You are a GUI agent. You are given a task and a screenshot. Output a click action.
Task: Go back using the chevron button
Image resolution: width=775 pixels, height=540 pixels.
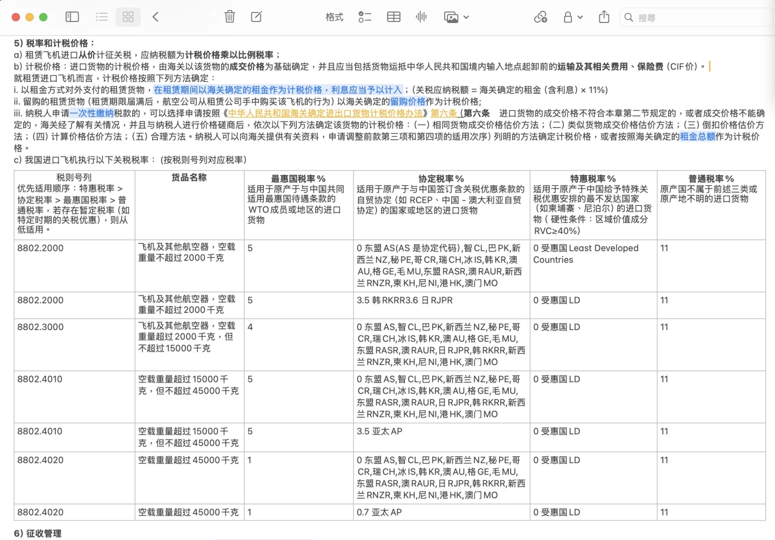pos(155,16)
